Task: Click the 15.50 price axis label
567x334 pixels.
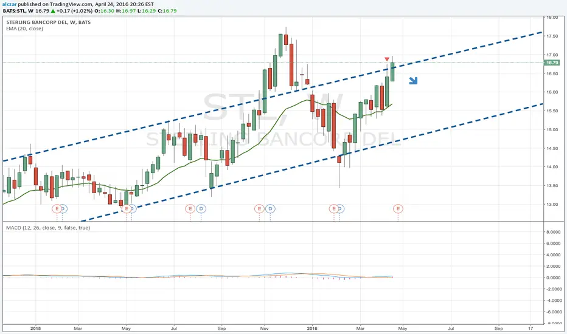Action: tap(552, 111)
